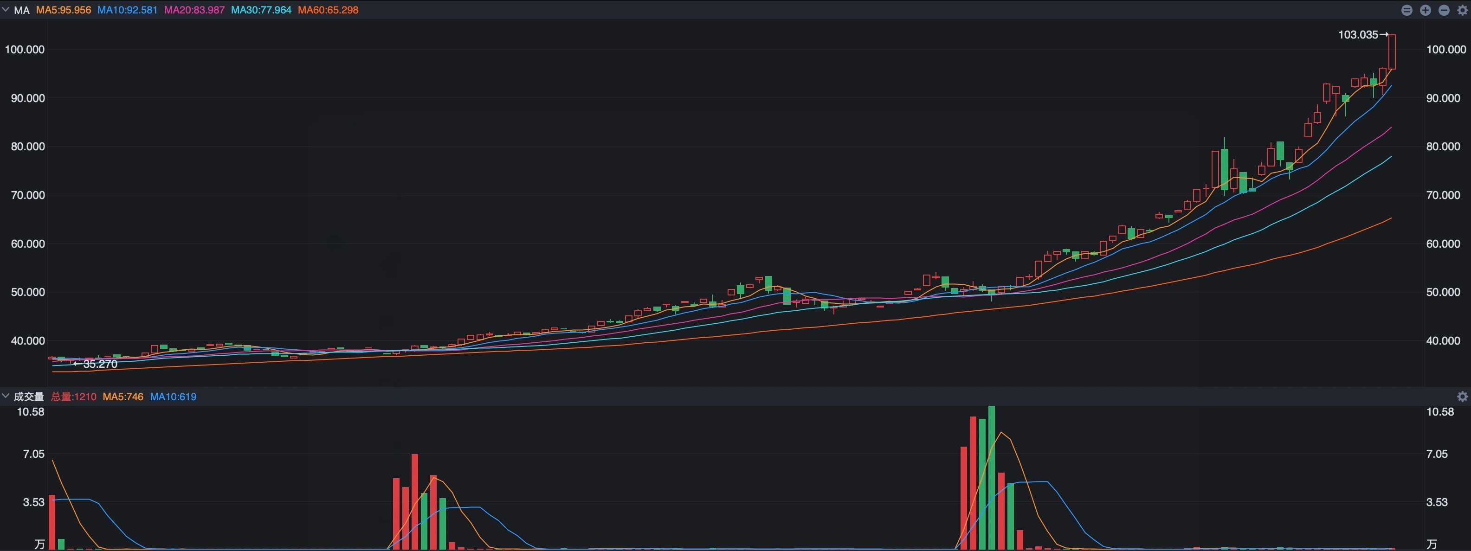The width and height of the screenshot is (1471, 551).
Task: Collapse the 成交量 panel chevron
Action: tap(6, 396)
